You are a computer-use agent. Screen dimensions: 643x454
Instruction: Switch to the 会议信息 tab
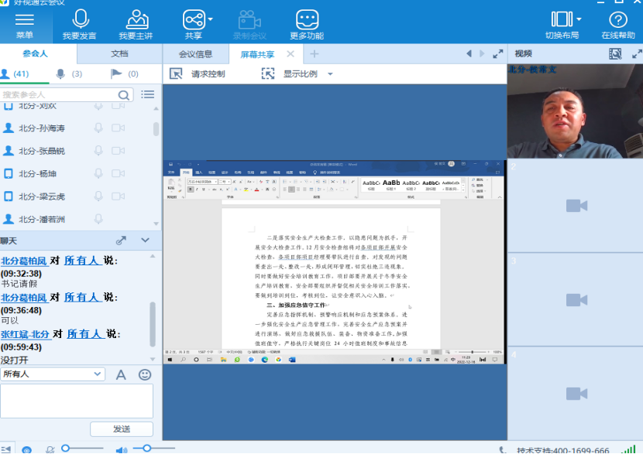point(195,54)
